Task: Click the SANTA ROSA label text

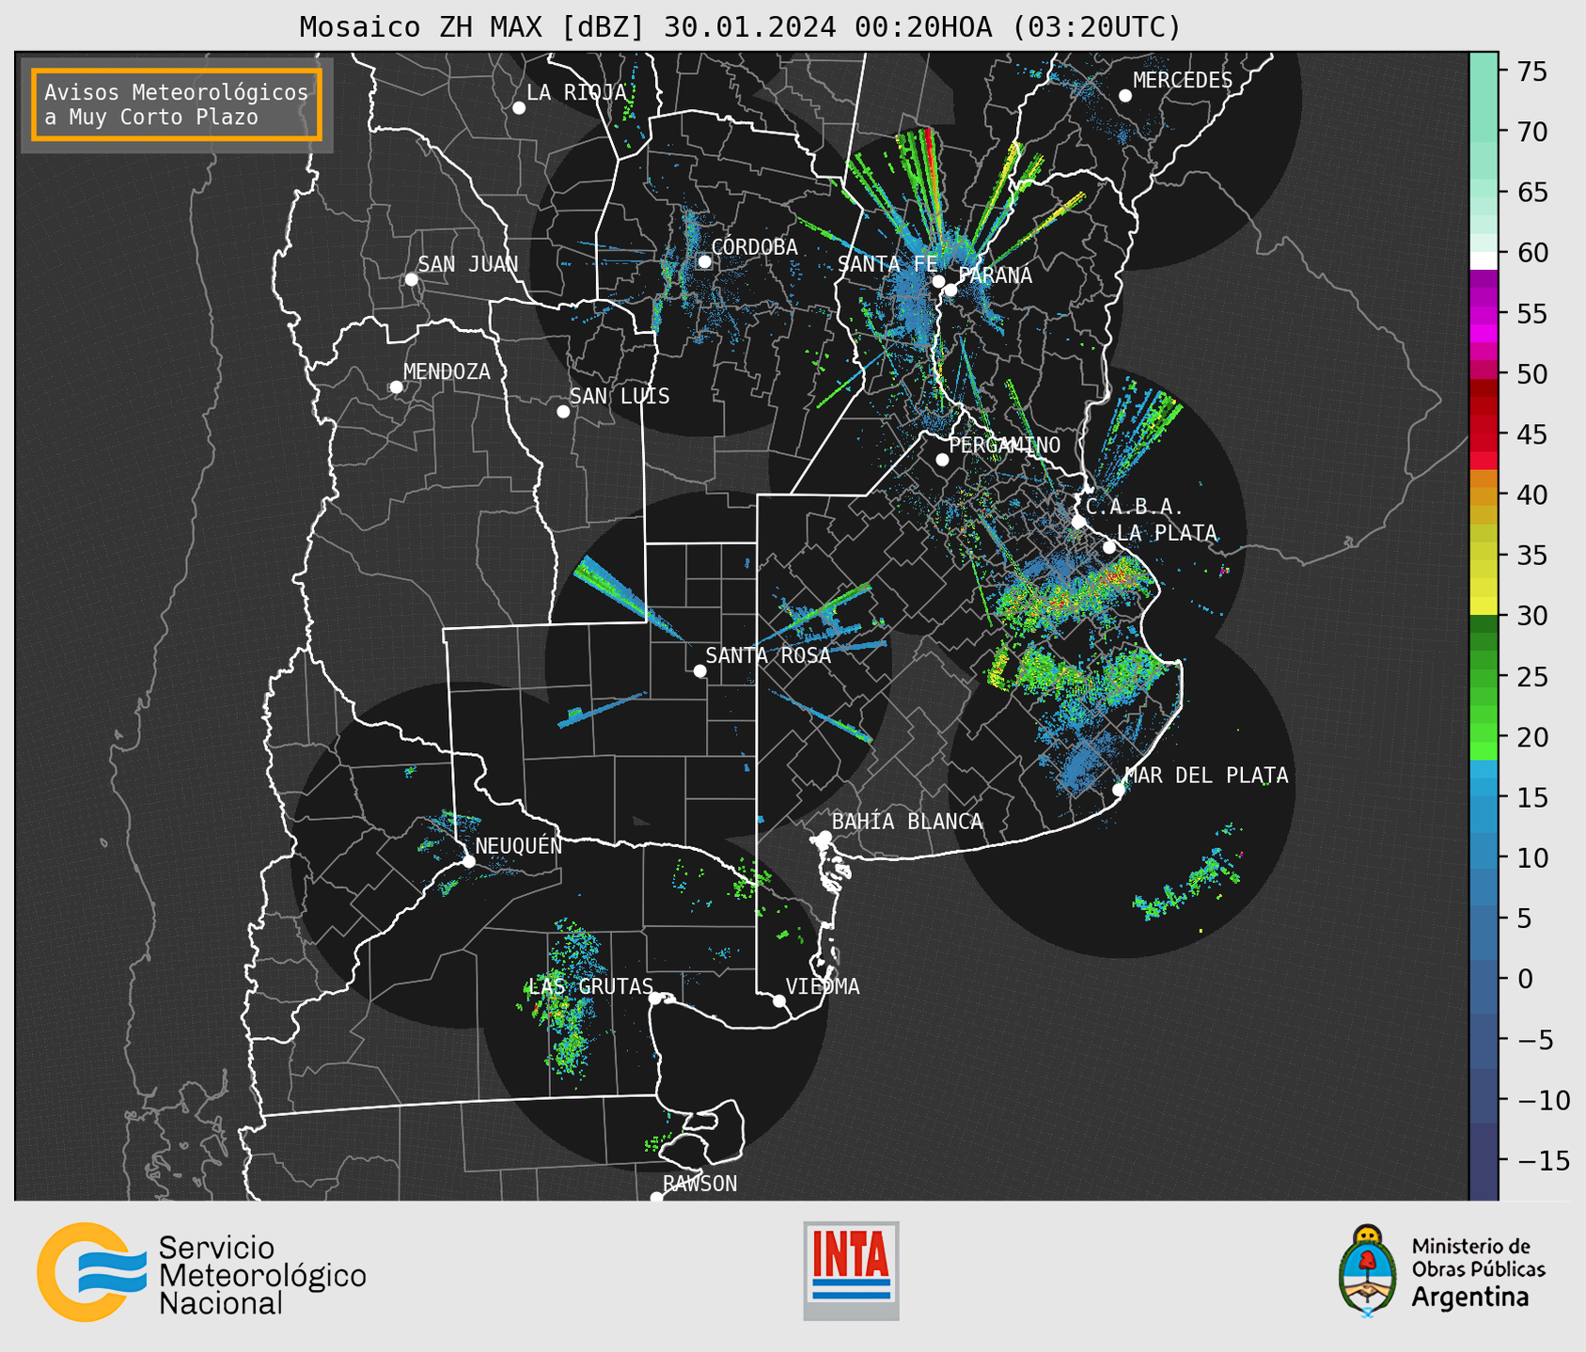Action: [x=768, y=655]
